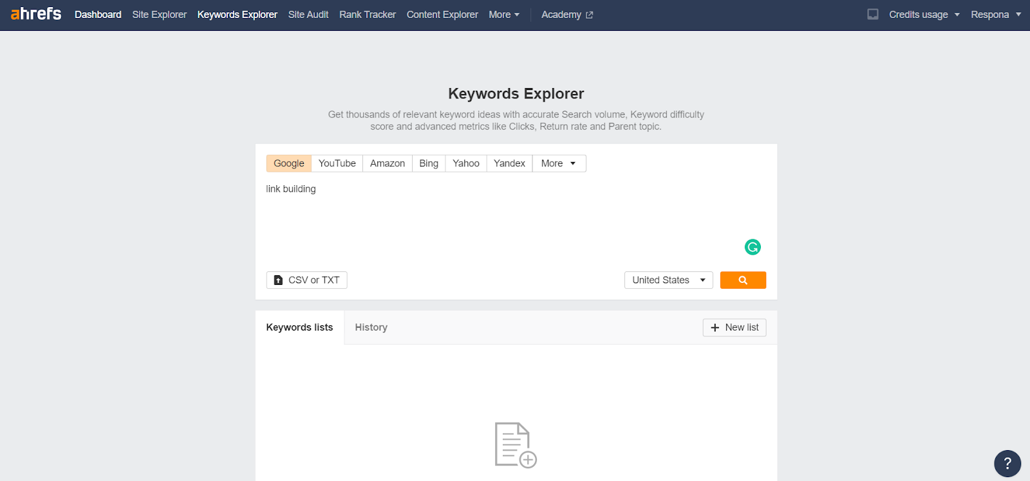Open the United States country dropdown
Viewport: 1030px width, 481px height.
669,280
